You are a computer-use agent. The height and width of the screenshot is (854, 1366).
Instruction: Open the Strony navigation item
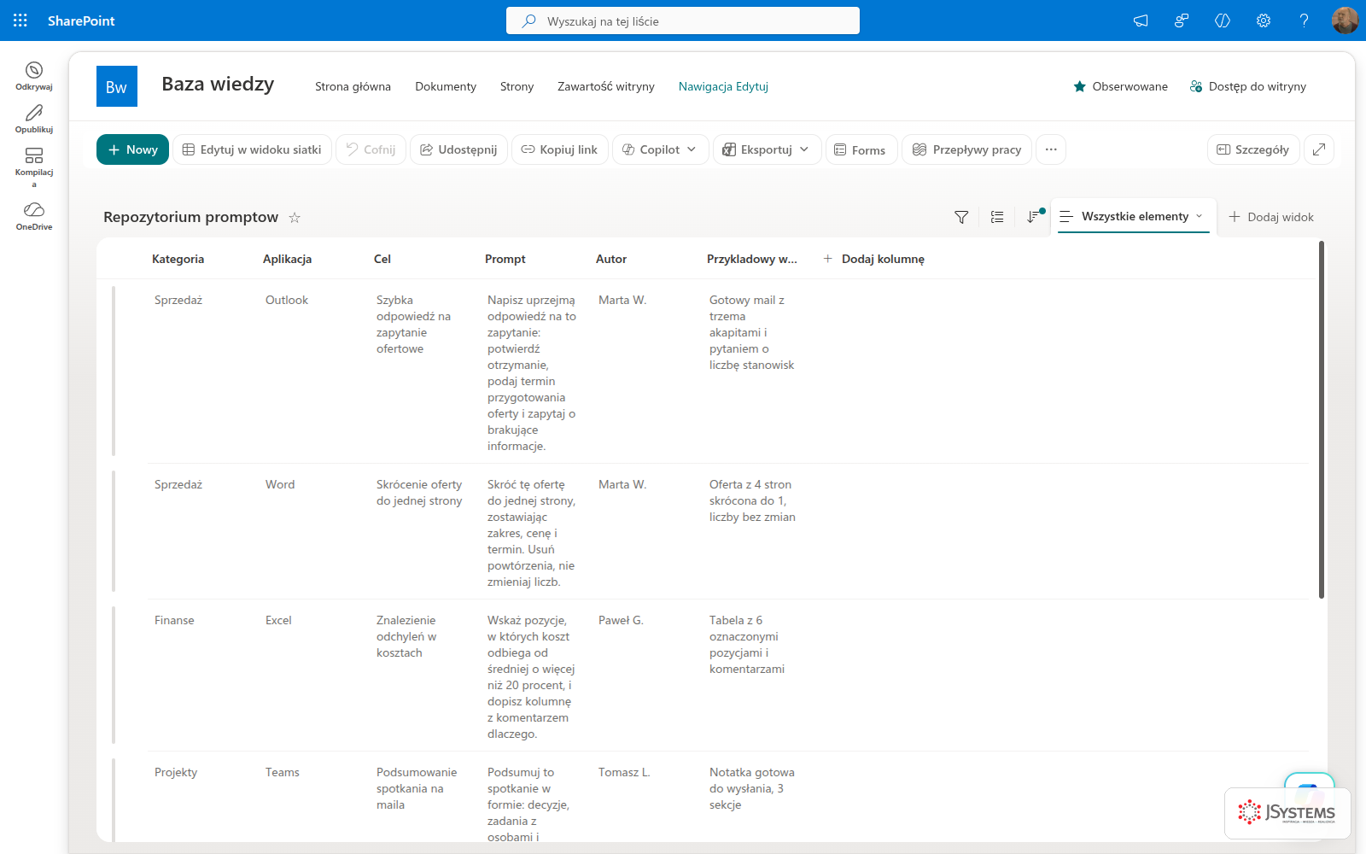pyautogui.click(x=517, y=86)
